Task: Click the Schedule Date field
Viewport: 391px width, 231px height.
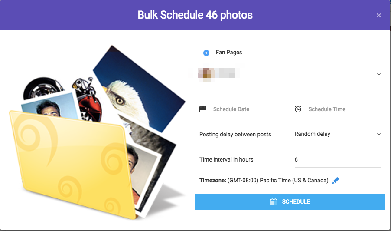Action: click(242, 109)
